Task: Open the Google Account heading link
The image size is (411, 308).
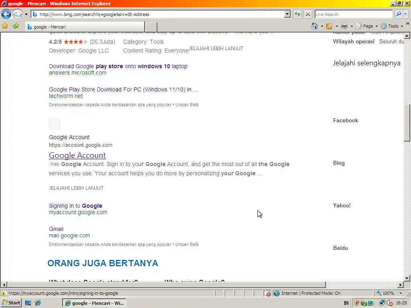Action: point(77,155)
